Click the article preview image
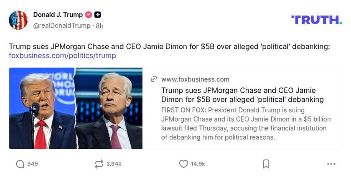This screenshot has width=351, height=180. (x=76, y=108)
